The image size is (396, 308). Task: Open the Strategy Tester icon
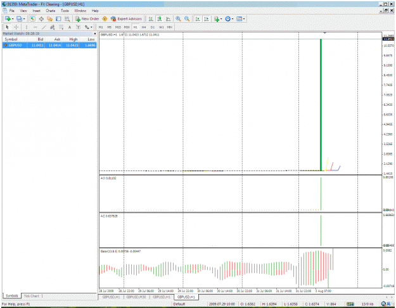[x=67, y=19]
